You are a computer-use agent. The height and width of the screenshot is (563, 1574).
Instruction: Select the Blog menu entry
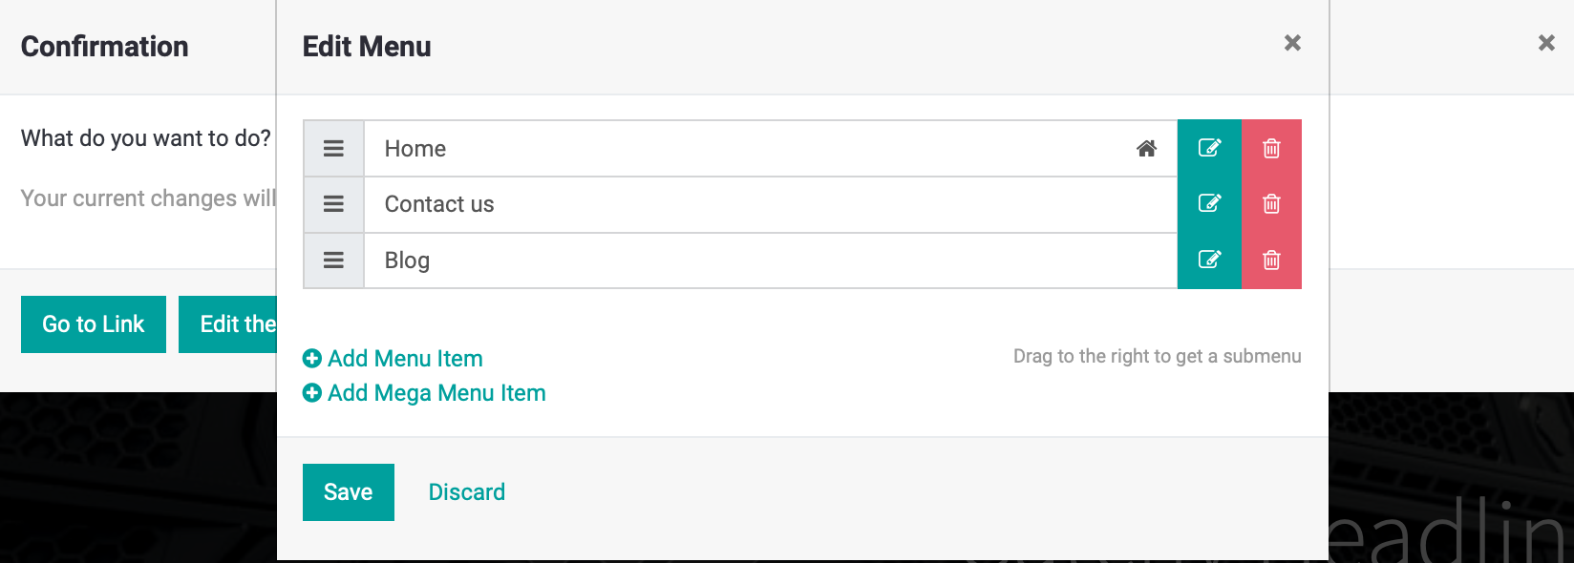click(x=407, y=261)
